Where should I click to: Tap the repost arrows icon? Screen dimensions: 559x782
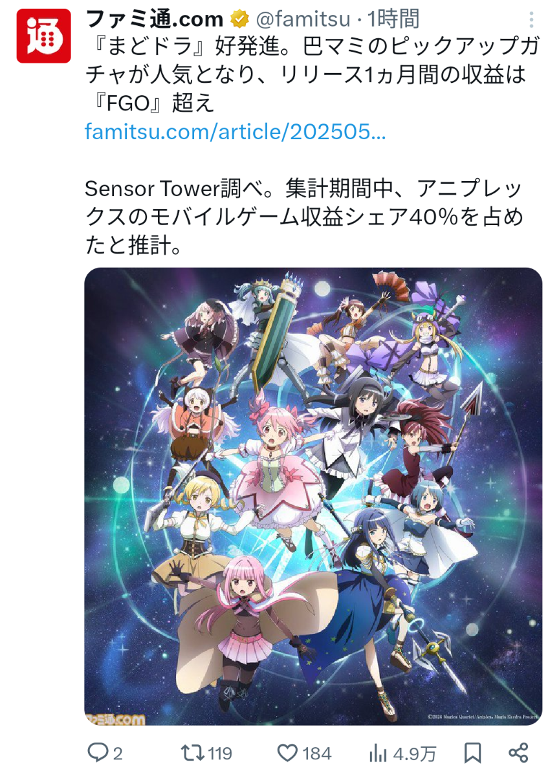193,752
